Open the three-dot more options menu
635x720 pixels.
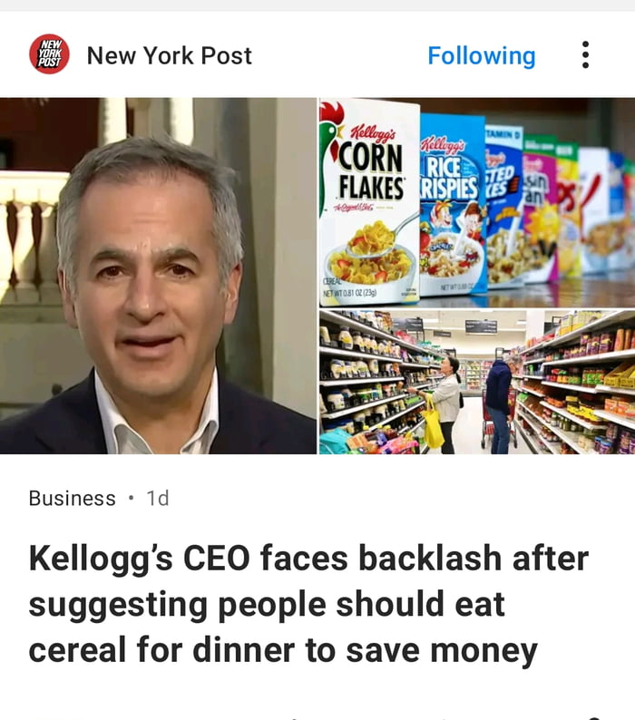click(585, 54)
